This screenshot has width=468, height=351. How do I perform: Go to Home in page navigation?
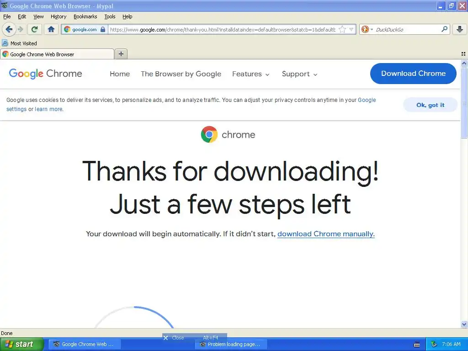(120, 74)
